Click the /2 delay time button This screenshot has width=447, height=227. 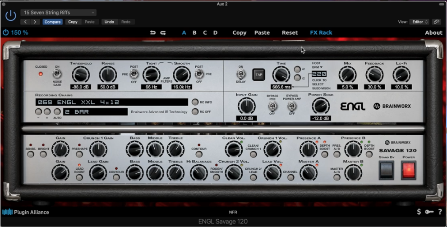tap(297, 78)
